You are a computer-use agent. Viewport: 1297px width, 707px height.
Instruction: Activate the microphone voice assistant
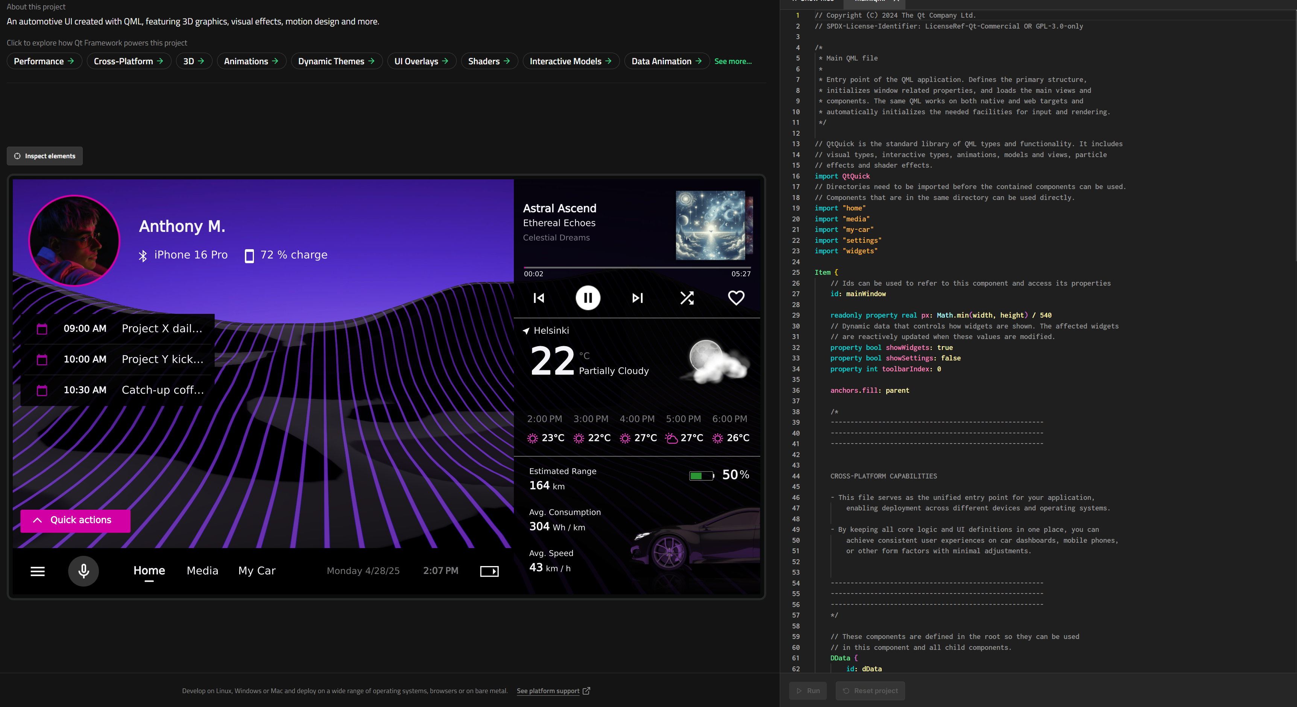[x=84, y=571]
